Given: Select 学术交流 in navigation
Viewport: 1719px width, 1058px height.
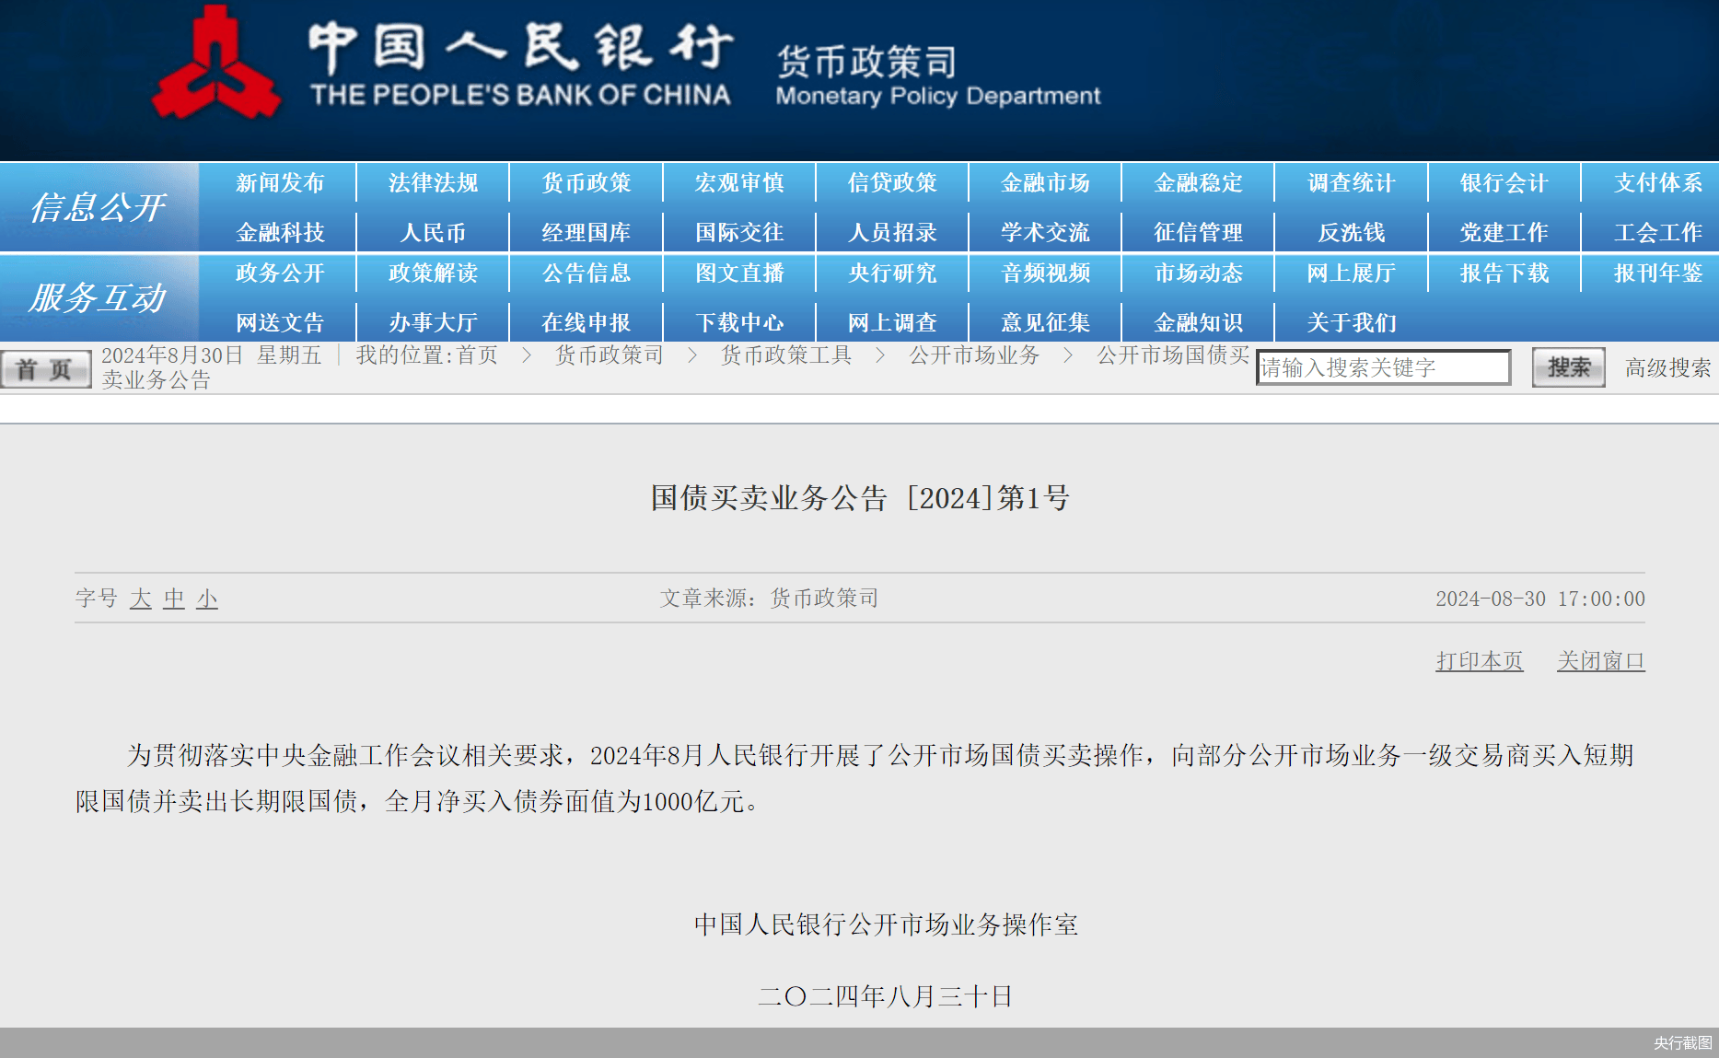Looking at the screenshot, I should coord(1045,233).
